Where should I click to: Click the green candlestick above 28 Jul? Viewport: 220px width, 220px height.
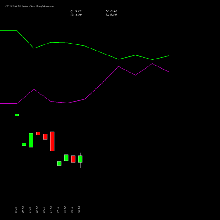[x=66, y=158]
